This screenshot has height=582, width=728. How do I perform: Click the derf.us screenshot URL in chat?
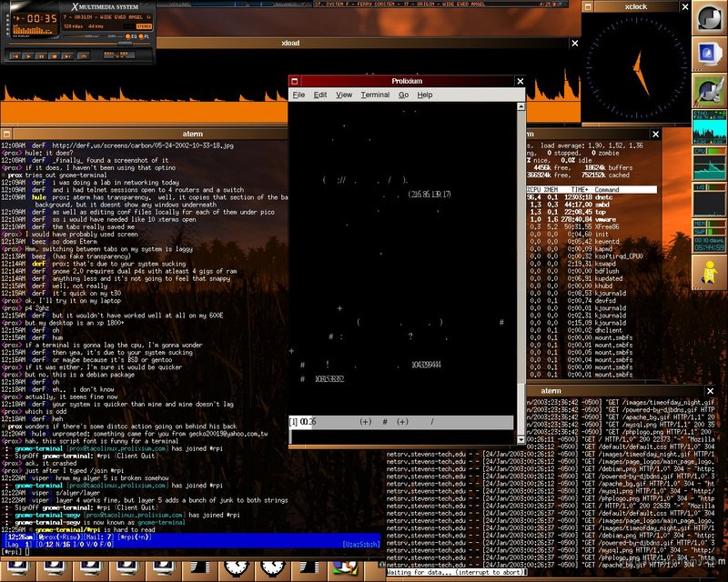pos(143,145)
